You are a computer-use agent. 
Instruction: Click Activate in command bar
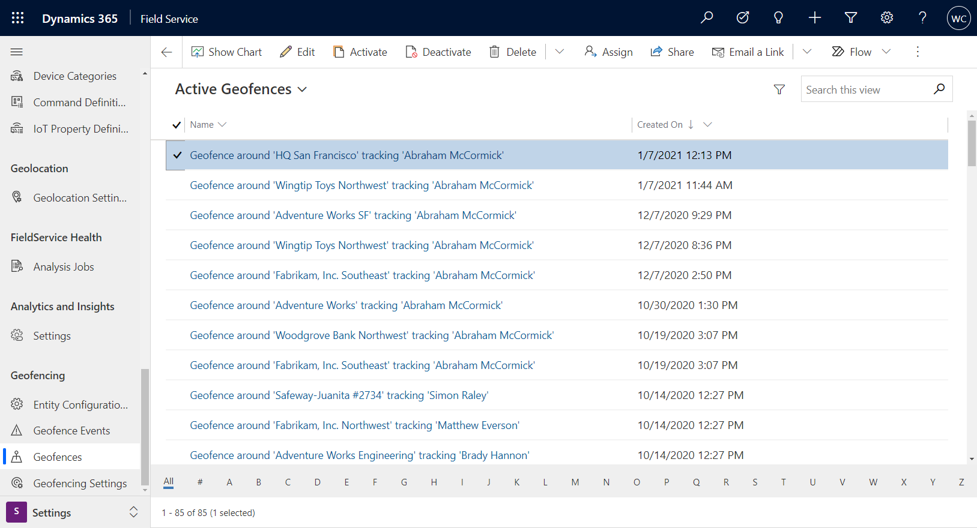pos(360,52)
